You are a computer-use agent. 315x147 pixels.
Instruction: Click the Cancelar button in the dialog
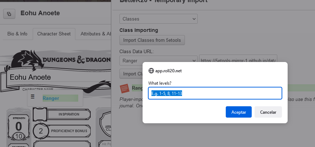point(268,112)
